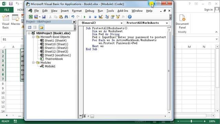Open the File menu in VBA editor
220x124 pixels.
pyautogui.click(x=36, y=11)
